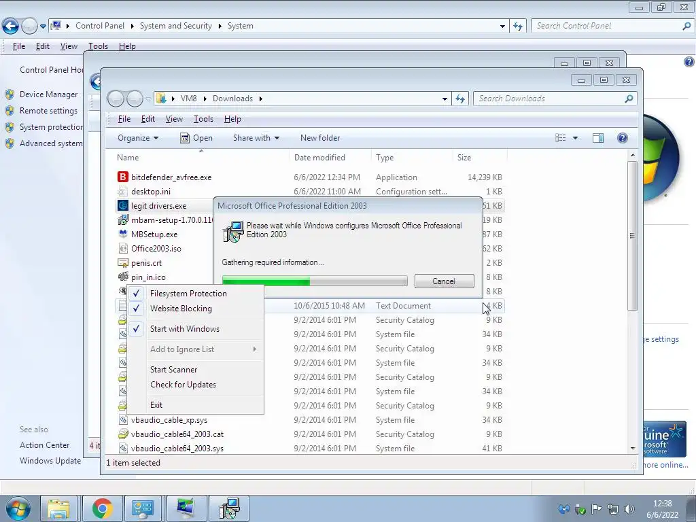Viewport: 696px width, 522px height.
Task: Open the Share with dropdown
Action: click(x=256, y=138)
